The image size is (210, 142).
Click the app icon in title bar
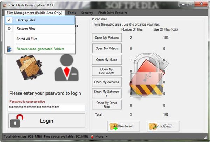5,5
